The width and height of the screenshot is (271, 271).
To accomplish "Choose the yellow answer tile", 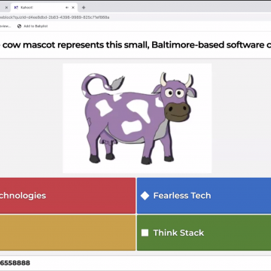I will click(68, 233).
